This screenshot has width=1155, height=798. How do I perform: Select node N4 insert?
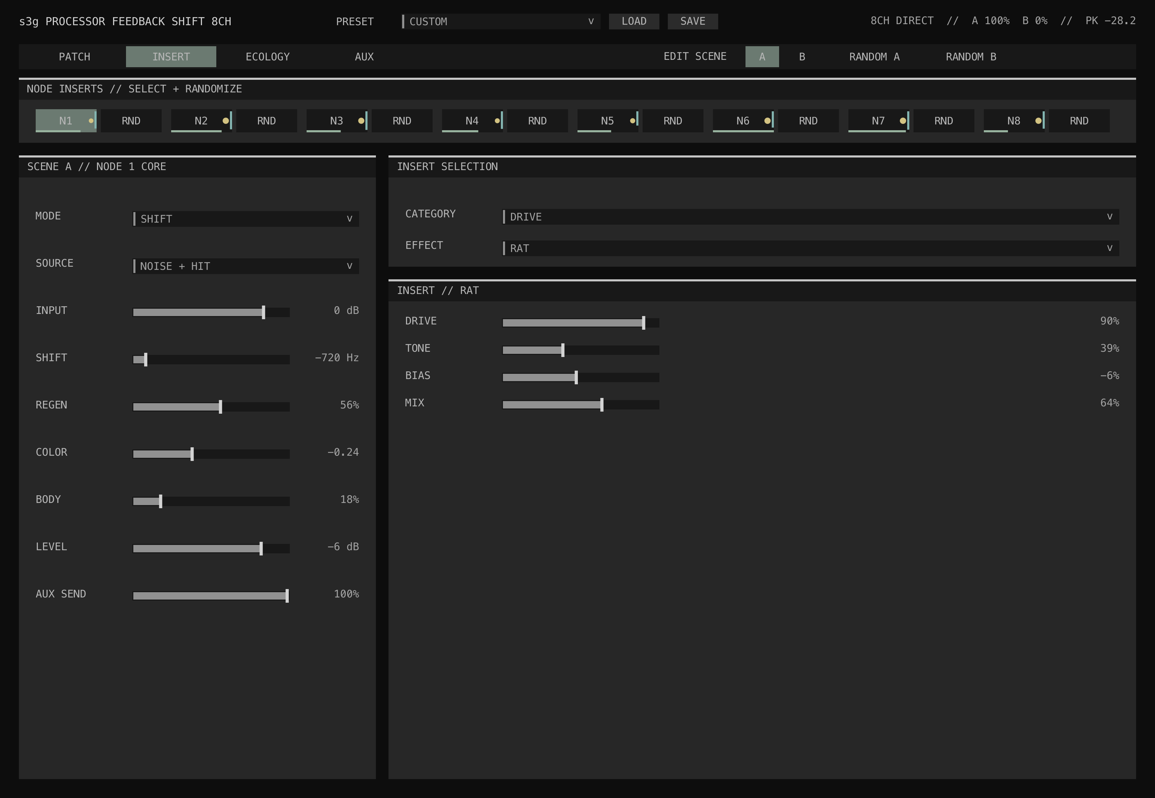472,120
